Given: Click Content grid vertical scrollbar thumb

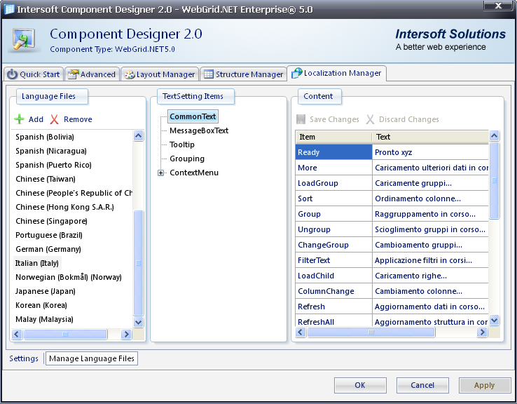Looking at the screenshot, I should click(x=494, y=180).
